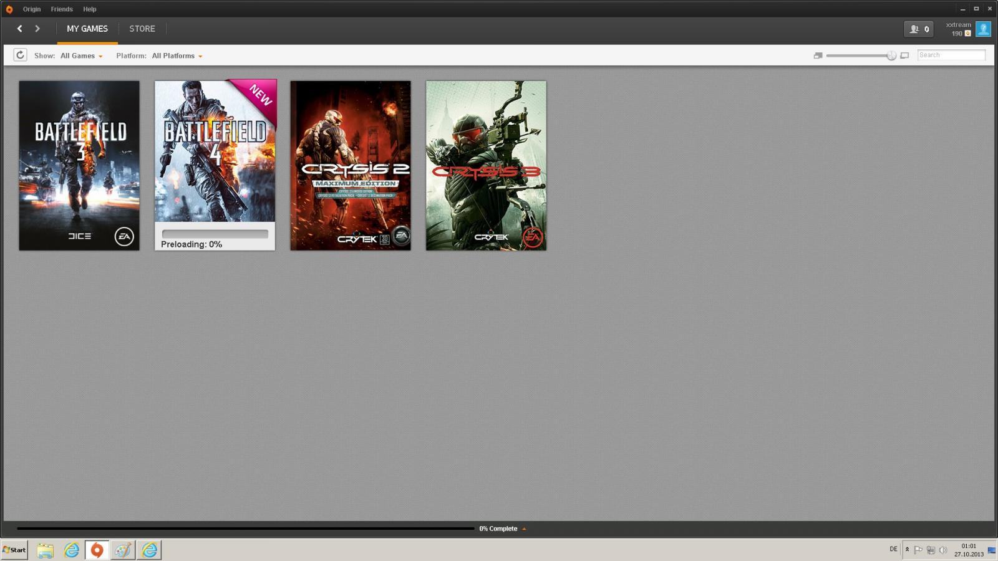Viewport: 998px width, 561px height.
Task: Click the box art size slider
Action: (861, 55)
